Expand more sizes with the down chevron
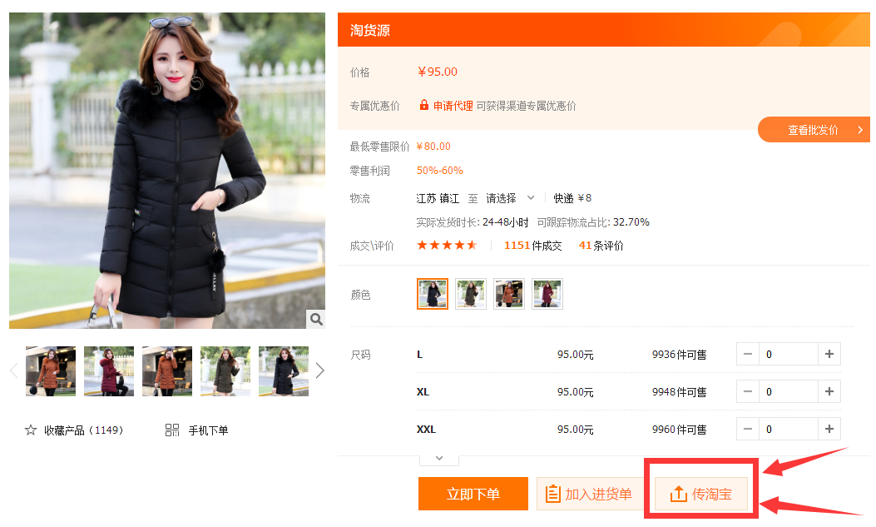This screenshot has width=876, height=527. tap(439, 458)
